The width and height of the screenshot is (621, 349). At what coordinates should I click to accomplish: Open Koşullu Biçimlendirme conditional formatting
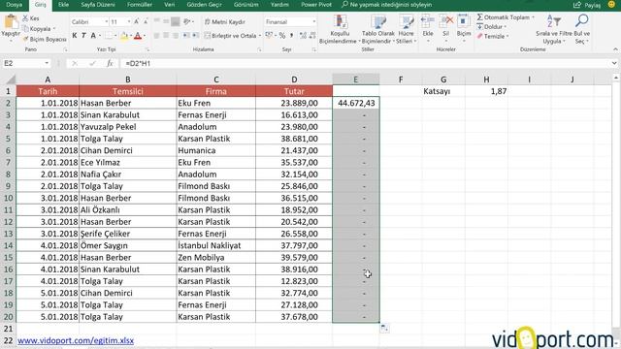click(339, 29)
